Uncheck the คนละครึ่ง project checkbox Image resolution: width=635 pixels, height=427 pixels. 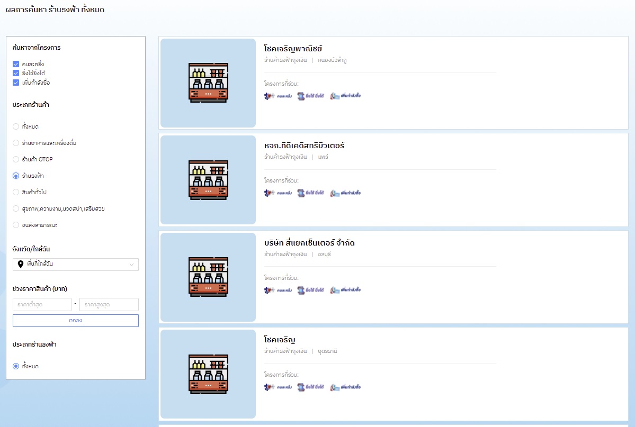coord(16,64)
